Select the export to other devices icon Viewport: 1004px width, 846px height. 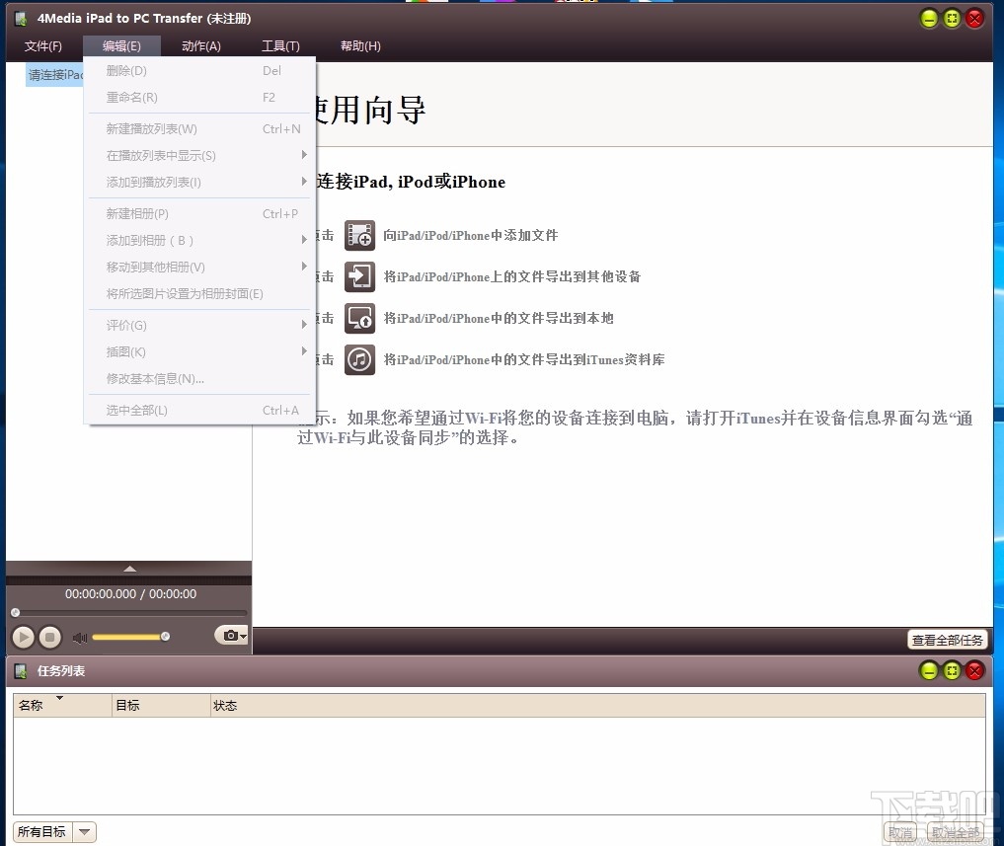pos(359,276)
